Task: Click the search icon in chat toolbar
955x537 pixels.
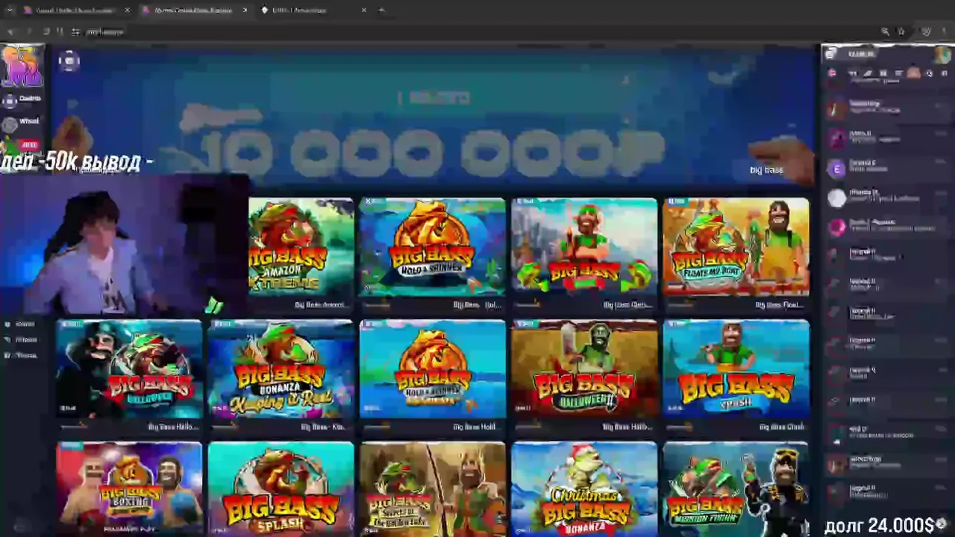Action: 930,73
